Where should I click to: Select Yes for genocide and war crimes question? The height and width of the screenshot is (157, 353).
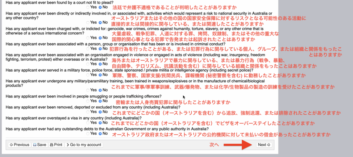pos(88,38)
